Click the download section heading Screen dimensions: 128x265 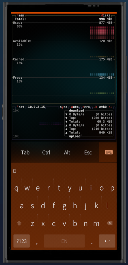(77, 111)
